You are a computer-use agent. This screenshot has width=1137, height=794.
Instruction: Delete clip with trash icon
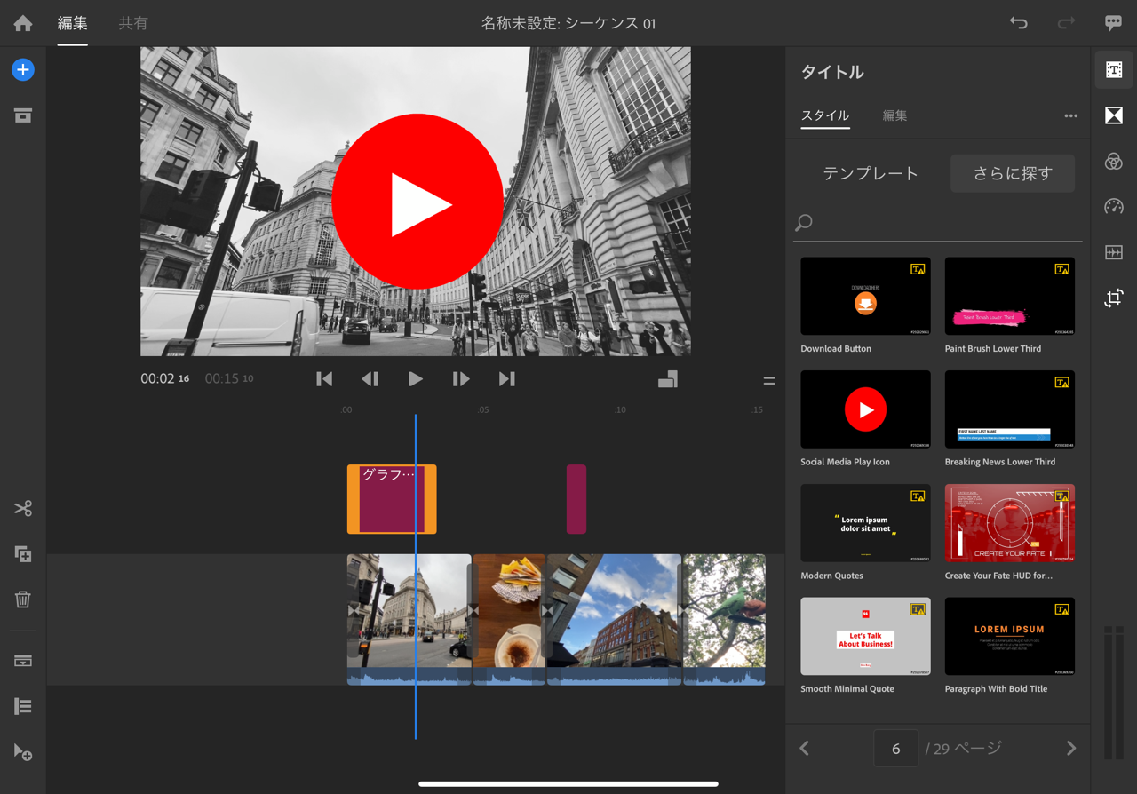coord(23,599)
